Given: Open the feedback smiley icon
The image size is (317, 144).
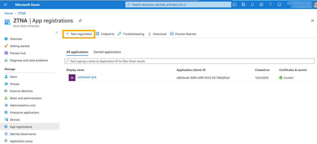Looking at the screenshot, I should (279, 5).
